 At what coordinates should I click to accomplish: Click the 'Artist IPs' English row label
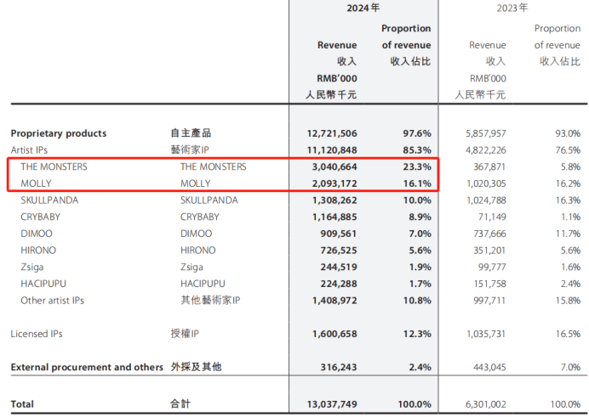point(29,150)
